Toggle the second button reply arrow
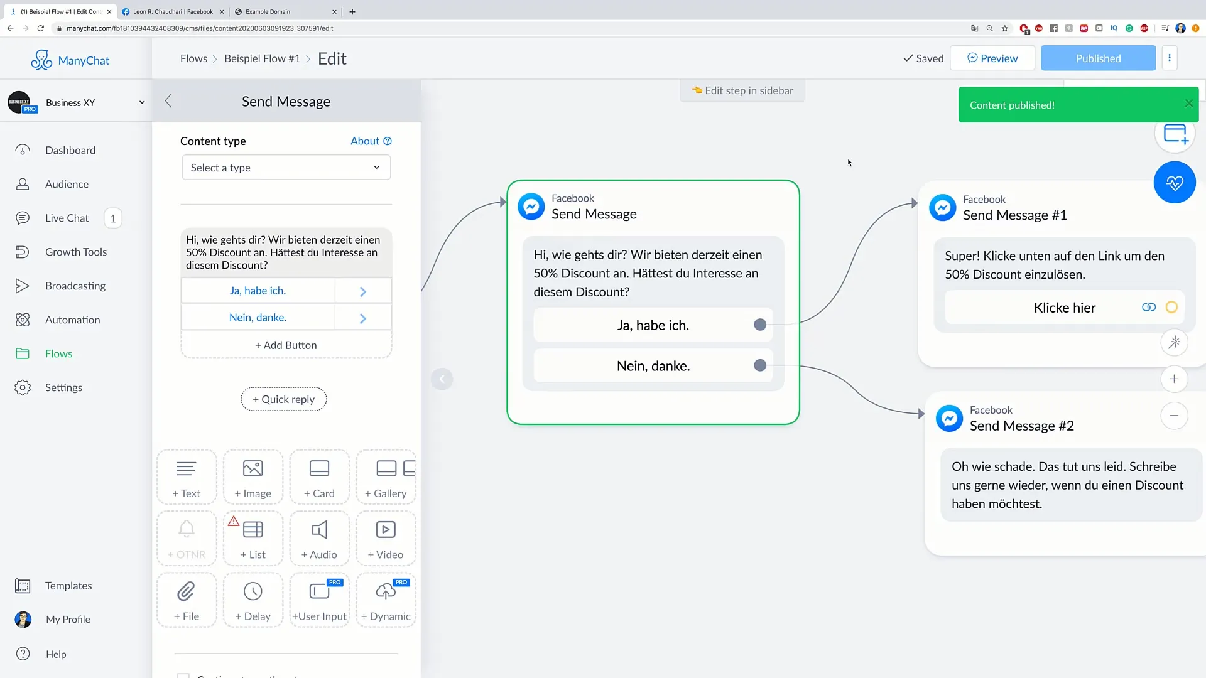This screenshot has width=1206, height=678. click(x=363, y=317)
